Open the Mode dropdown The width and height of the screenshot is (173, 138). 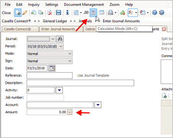70,54
